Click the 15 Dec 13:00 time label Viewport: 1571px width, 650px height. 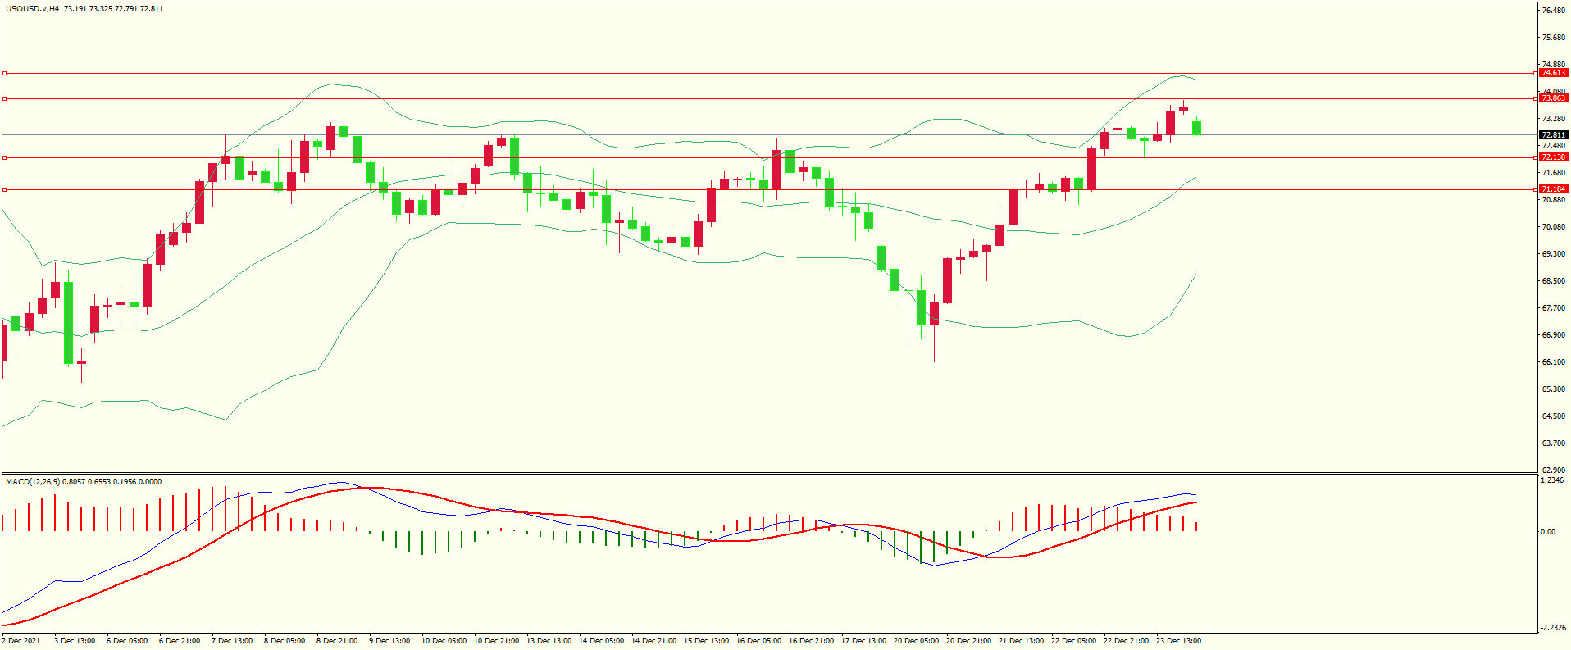pyautogui.click(x=706, y=641)
